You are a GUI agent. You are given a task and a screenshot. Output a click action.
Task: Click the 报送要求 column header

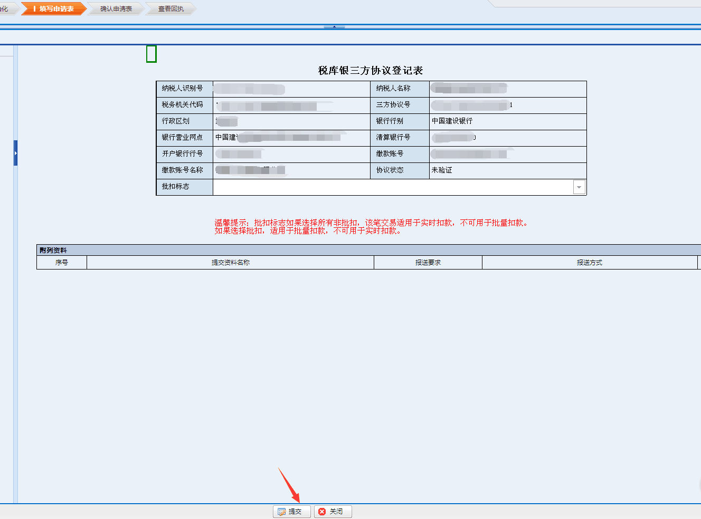coord(428,263)
